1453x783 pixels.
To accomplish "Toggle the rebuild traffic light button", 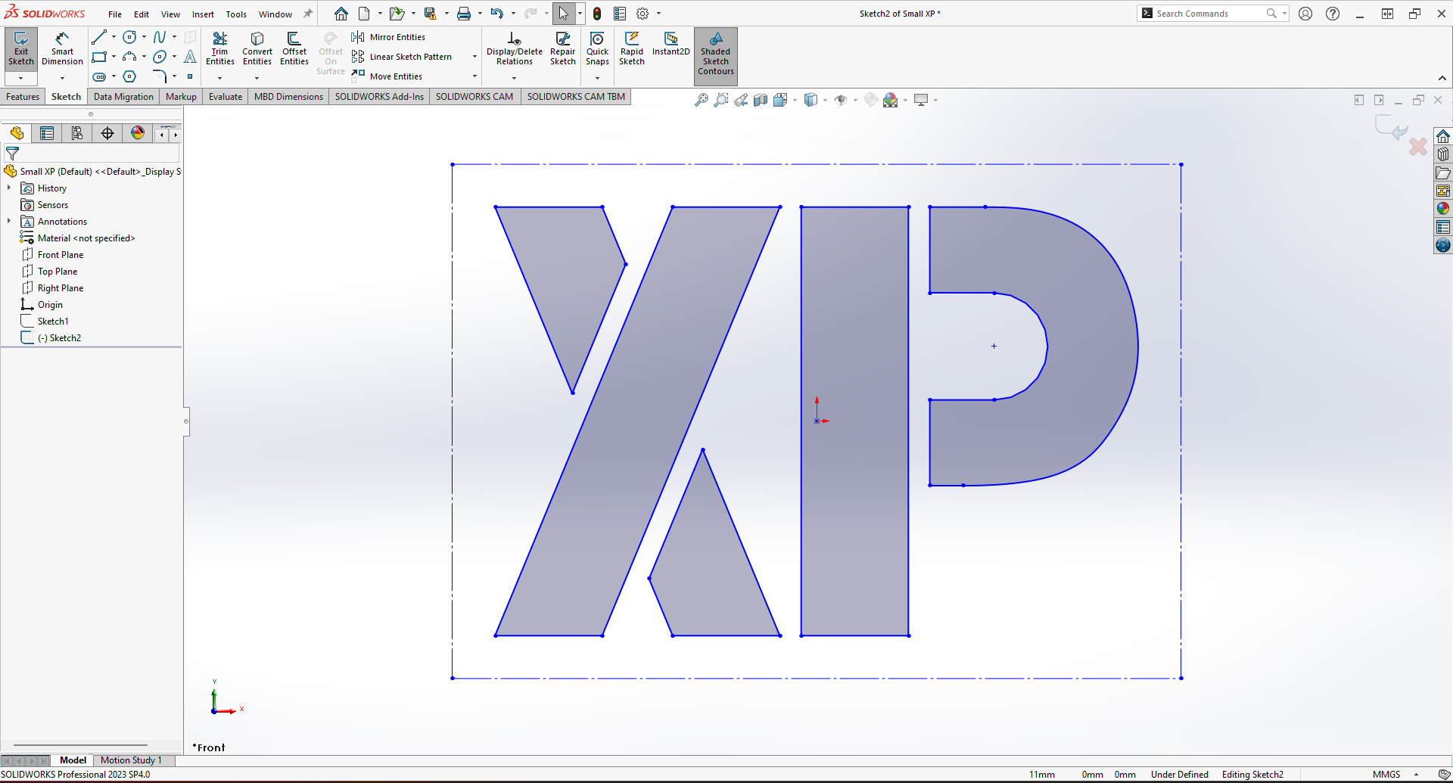I will pos(597,14).
